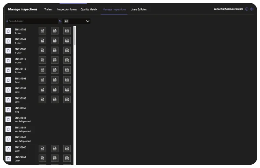Image resolution: width=260 pixels, height=168 pixels.
Task: Select trailer SN131844 serial text
Action: click(x=20, y=128)
